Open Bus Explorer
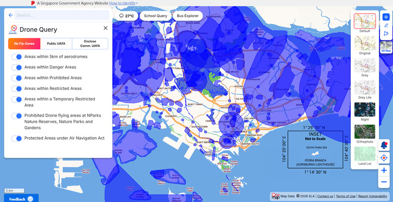393x202 pixels. (x=188, y=16)
